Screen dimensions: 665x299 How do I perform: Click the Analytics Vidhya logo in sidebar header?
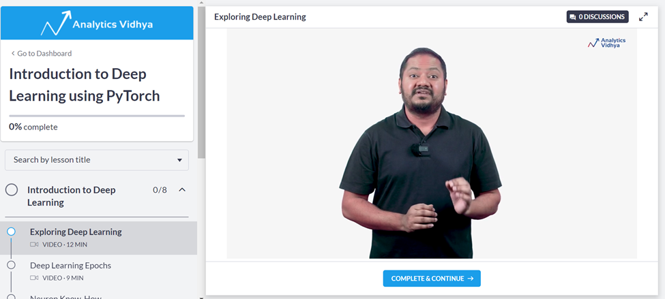[97, 25]
